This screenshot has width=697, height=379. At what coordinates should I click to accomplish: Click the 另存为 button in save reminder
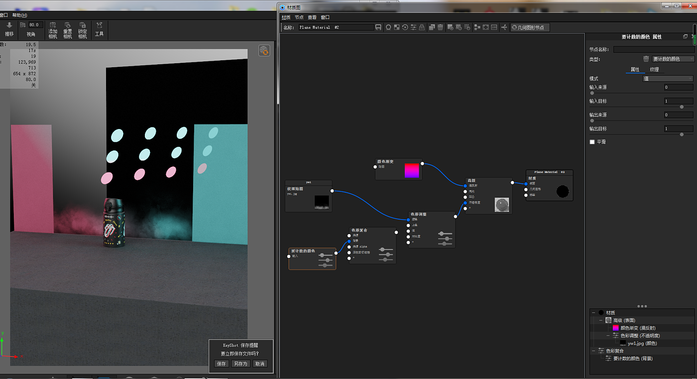tap(240, 364)
